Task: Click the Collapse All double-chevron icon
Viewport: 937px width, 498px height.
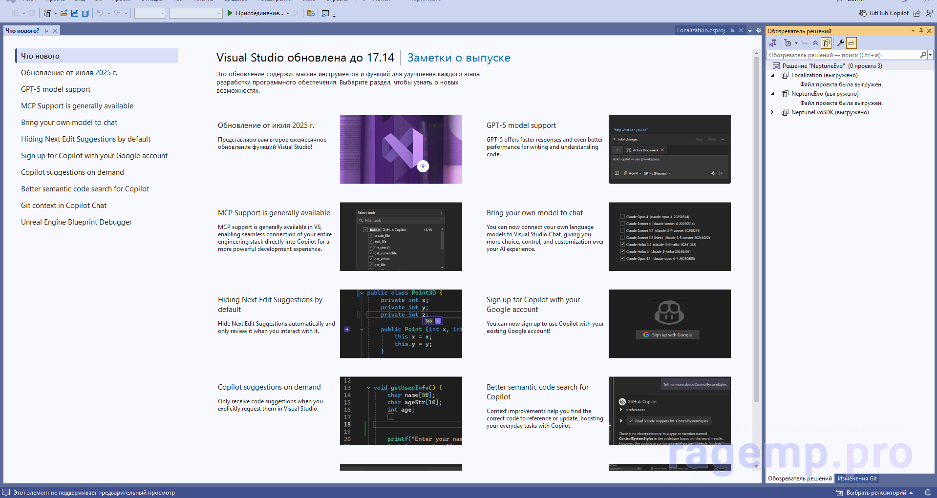Action: [x=815, y=43]
